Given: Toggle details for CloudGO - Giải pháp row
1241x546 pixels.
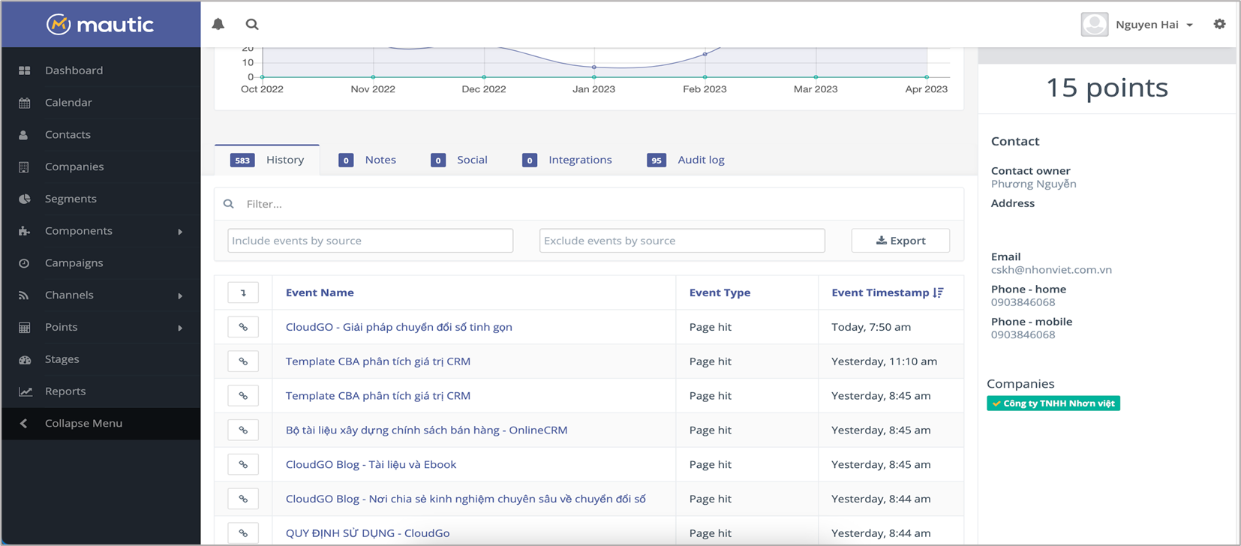Looking at the screenshot, I should pos(243,327).
